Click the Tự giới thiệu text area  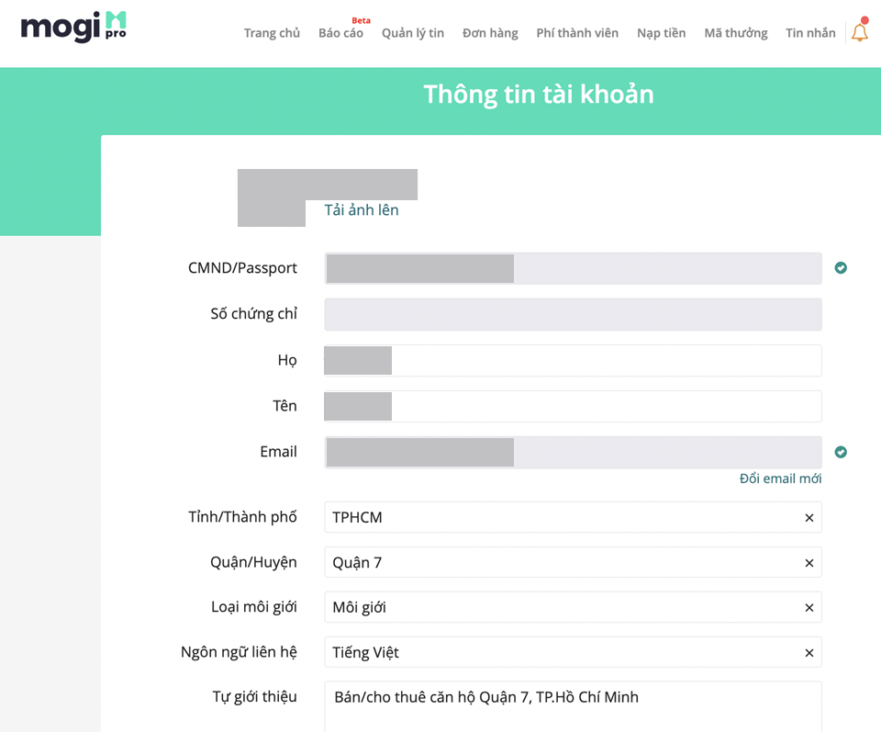[573, 707]
